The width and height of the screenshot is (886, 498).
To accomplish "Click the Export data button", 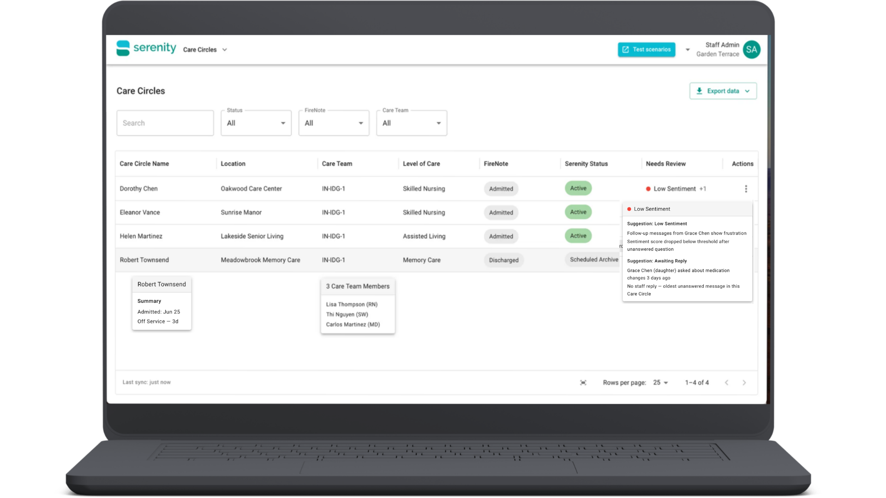I will pos(723,91).
